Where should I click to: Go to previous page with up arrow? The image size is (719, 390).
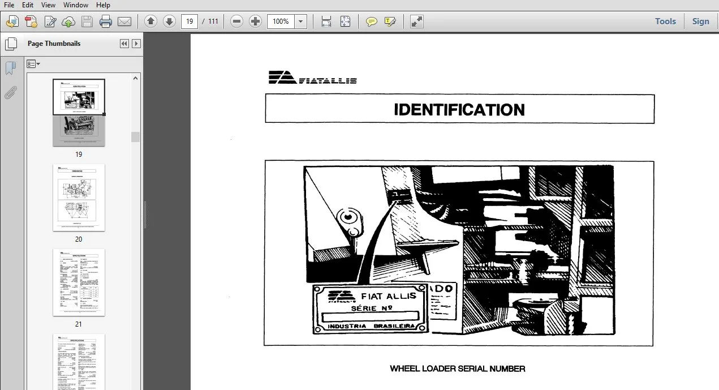[150, 22]
